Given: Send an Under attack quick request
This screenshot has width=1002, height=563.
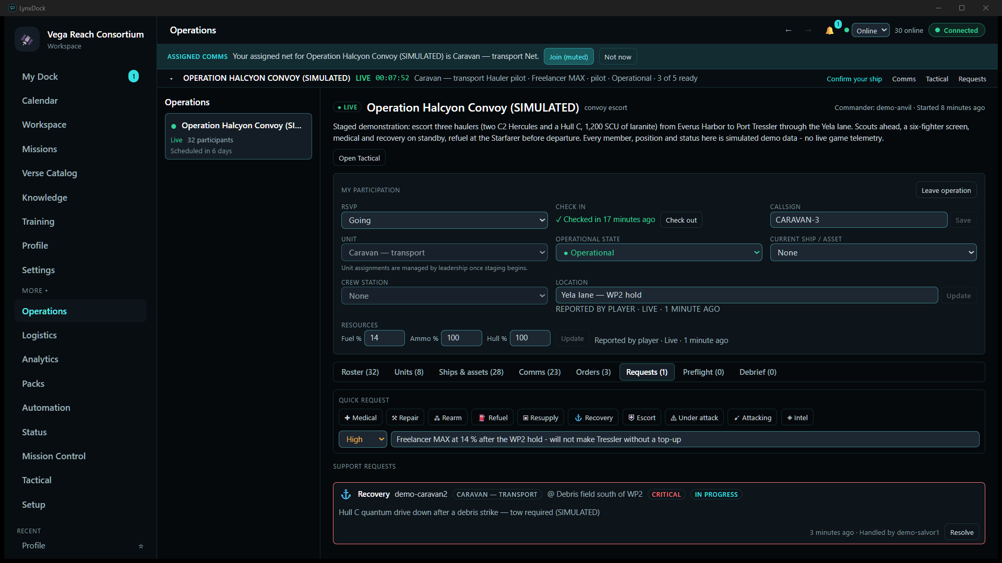Looking at the screenshot, I should 694,418.
